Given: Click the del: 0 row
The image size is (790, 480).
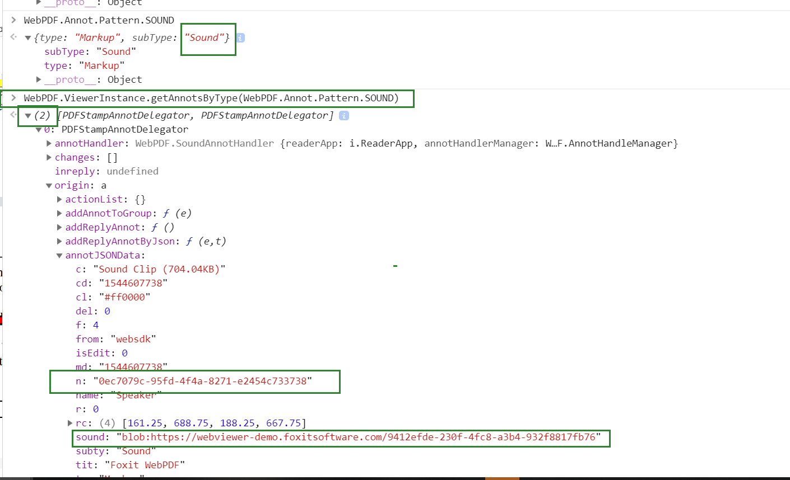Looking at the screenshot, I should 93,311.
